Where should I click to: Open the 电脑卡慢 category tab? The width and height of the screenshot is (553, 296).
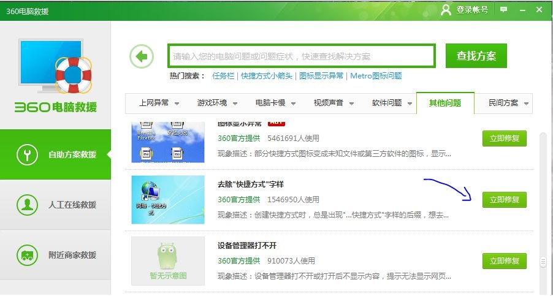tap(271, 103)
